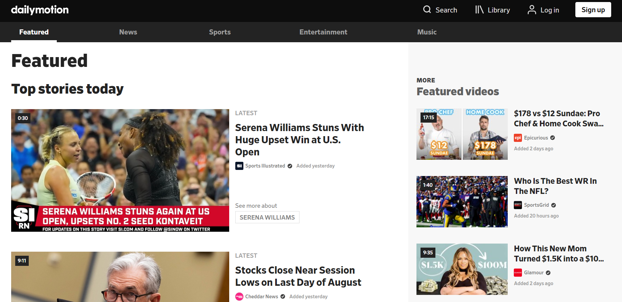Play the NFL wide receiver thumbnail
The image size is (622, 302).
coord(462,202)
